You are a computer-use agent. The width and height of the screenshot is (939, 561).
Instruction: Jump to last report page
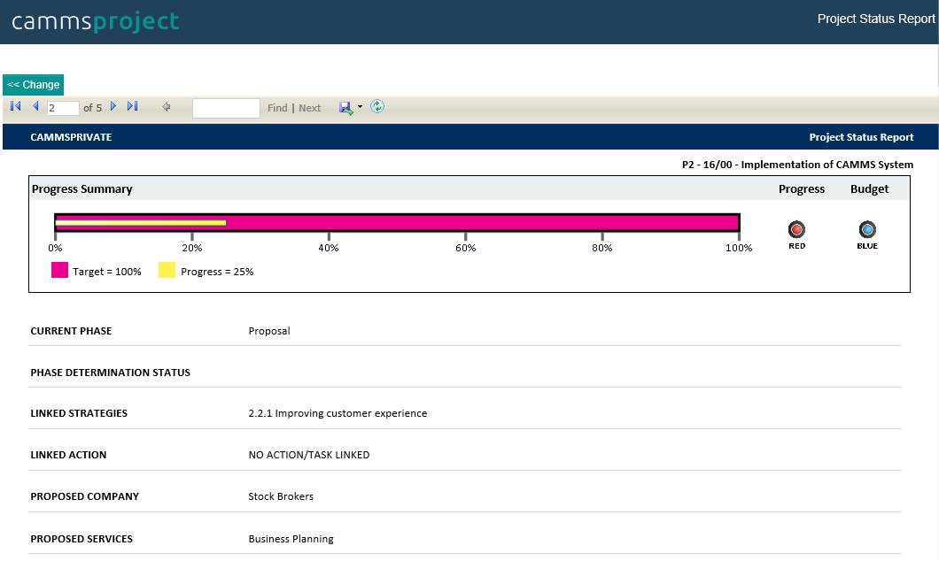click(133, 106)
